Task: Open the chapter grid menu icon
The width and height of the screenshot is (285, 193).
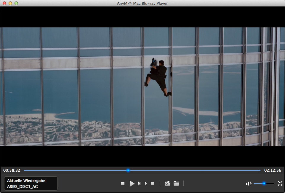Action: pos(153,184)
